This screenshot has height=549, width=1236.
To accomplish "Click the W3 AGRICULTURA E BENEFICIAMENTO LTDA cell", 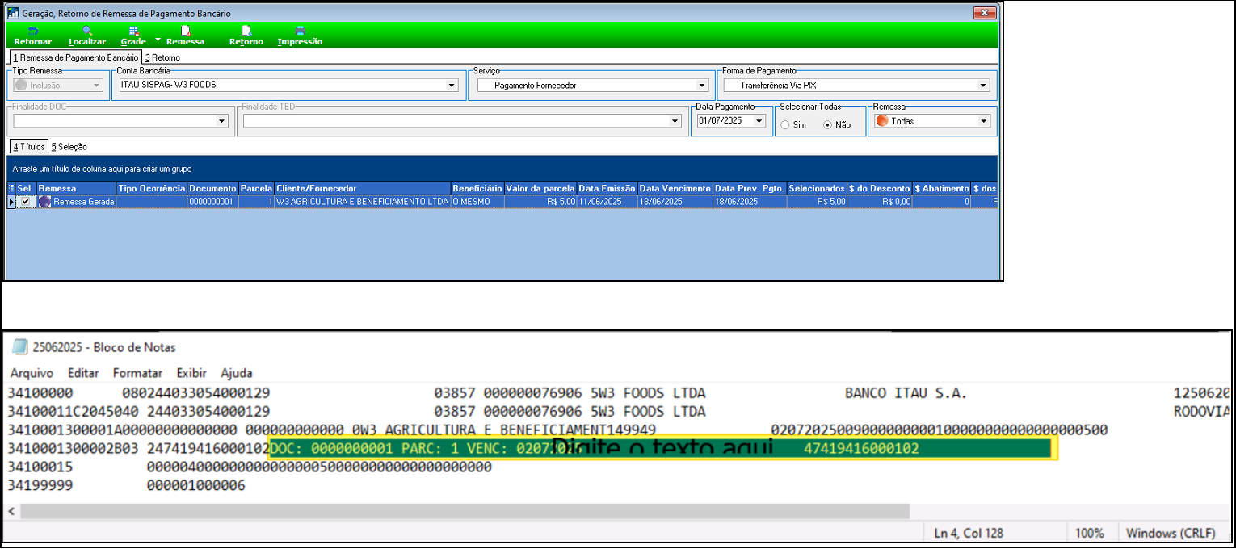I will (362, 202).
